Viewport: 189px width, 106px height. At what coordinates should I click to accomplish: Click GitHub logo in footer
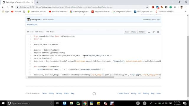(94, 94)
